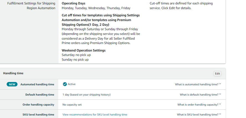The image size is (246, 118).
Task: Click the 'Weekend Operation Settings' heading
Action: [x=84, y=50]
